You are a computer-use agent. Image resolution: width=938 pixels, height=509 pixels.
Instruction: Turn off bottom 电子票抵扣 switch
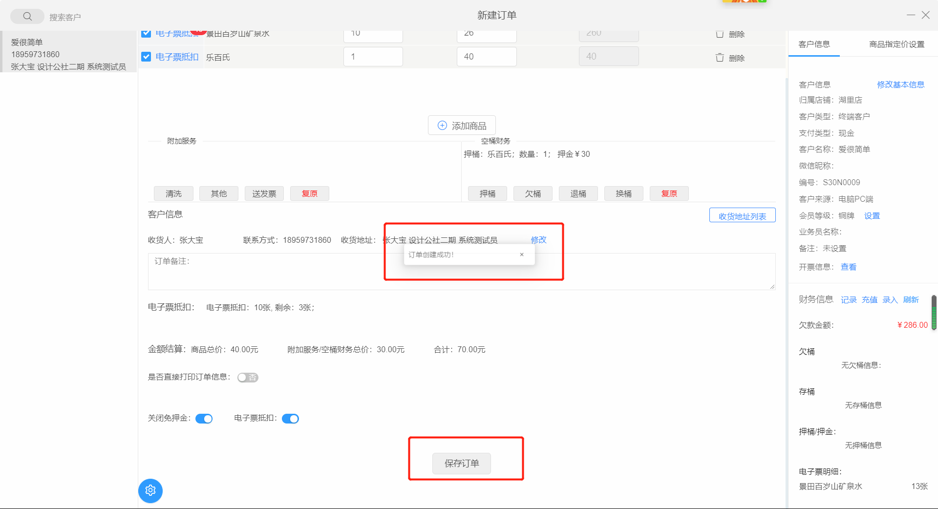pos(290,419)
